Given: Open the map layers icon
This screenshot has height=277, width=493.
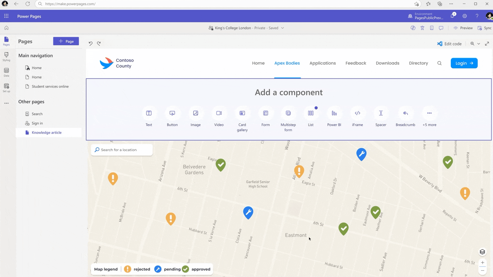Looking at the screenshot, I should [482, 252].
